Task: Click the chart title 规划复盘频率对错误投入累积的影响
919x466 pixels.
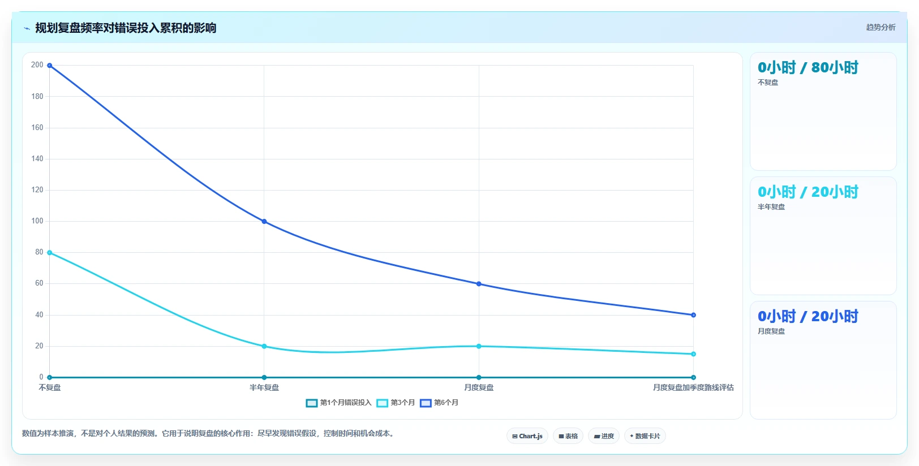Action: (x=126, y=28)
